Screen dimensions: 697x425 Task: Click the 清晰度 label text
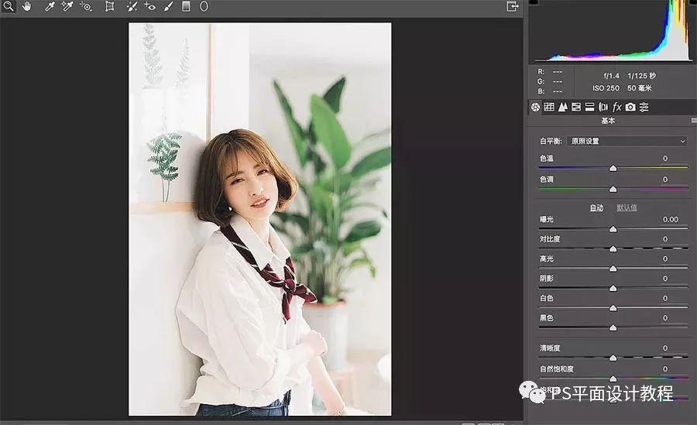(x=550, y=348)
